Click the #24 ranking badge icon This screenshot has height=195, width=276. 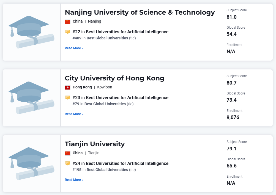(68, 163)
